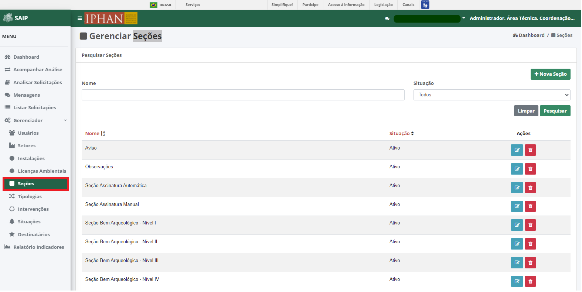The width and height of the screenshot is (582, 292).
Task: Sort table by Situação column
Action: (401, 134)
